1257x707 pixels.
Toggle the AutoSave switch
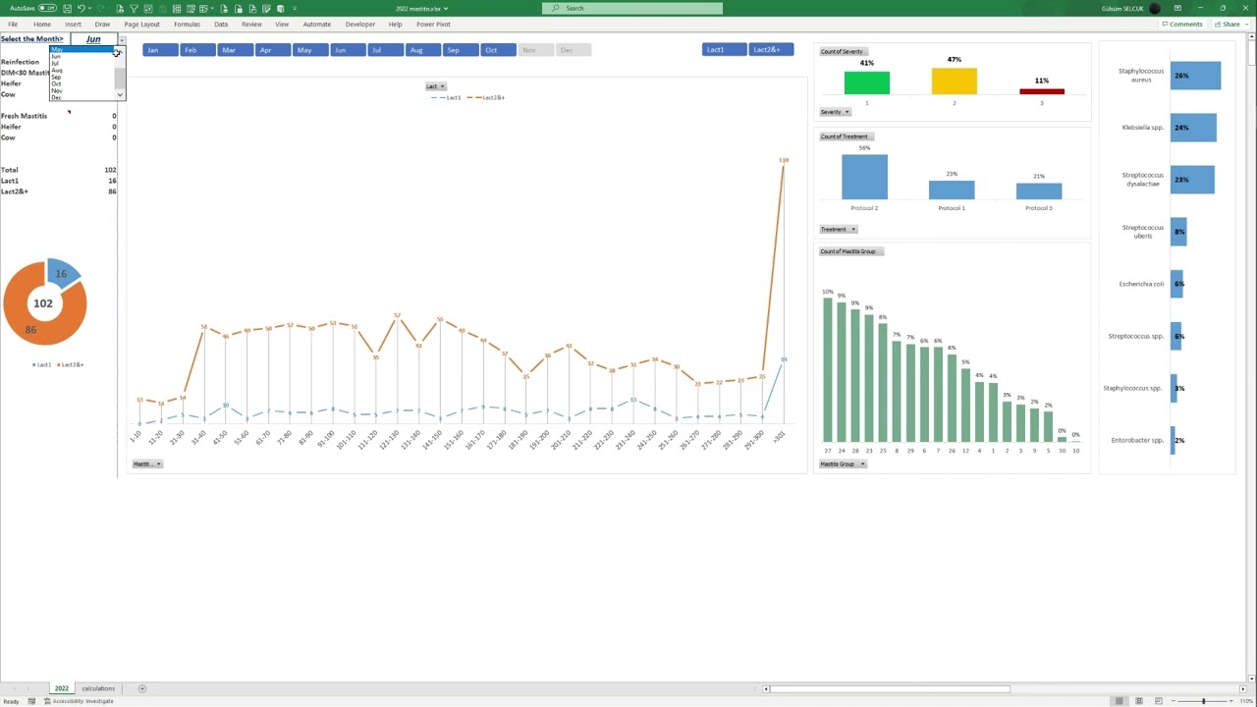point(47,9)
